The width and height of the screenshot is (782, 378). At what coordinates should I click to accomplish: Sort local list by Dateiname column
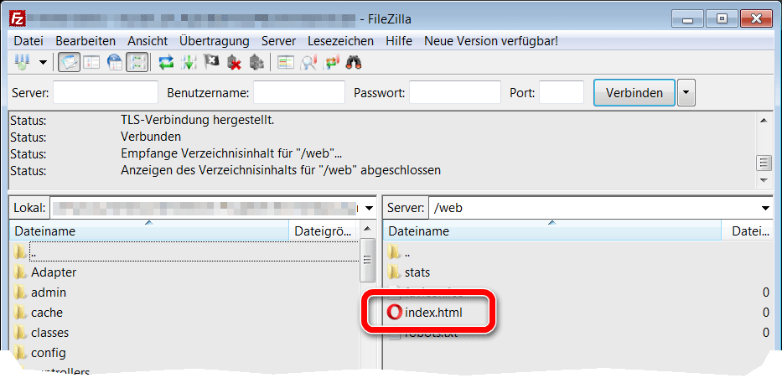point(148,230)
